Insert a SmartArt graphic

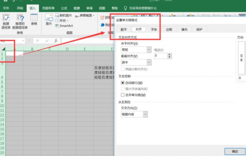(x=64, y=26)
